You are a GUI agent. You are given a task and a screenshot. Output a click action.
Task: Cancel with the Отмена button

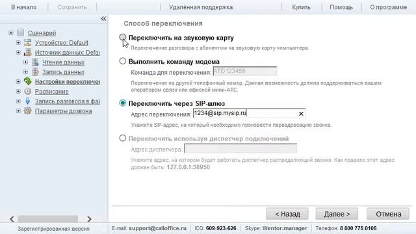[x=388, y=214]
